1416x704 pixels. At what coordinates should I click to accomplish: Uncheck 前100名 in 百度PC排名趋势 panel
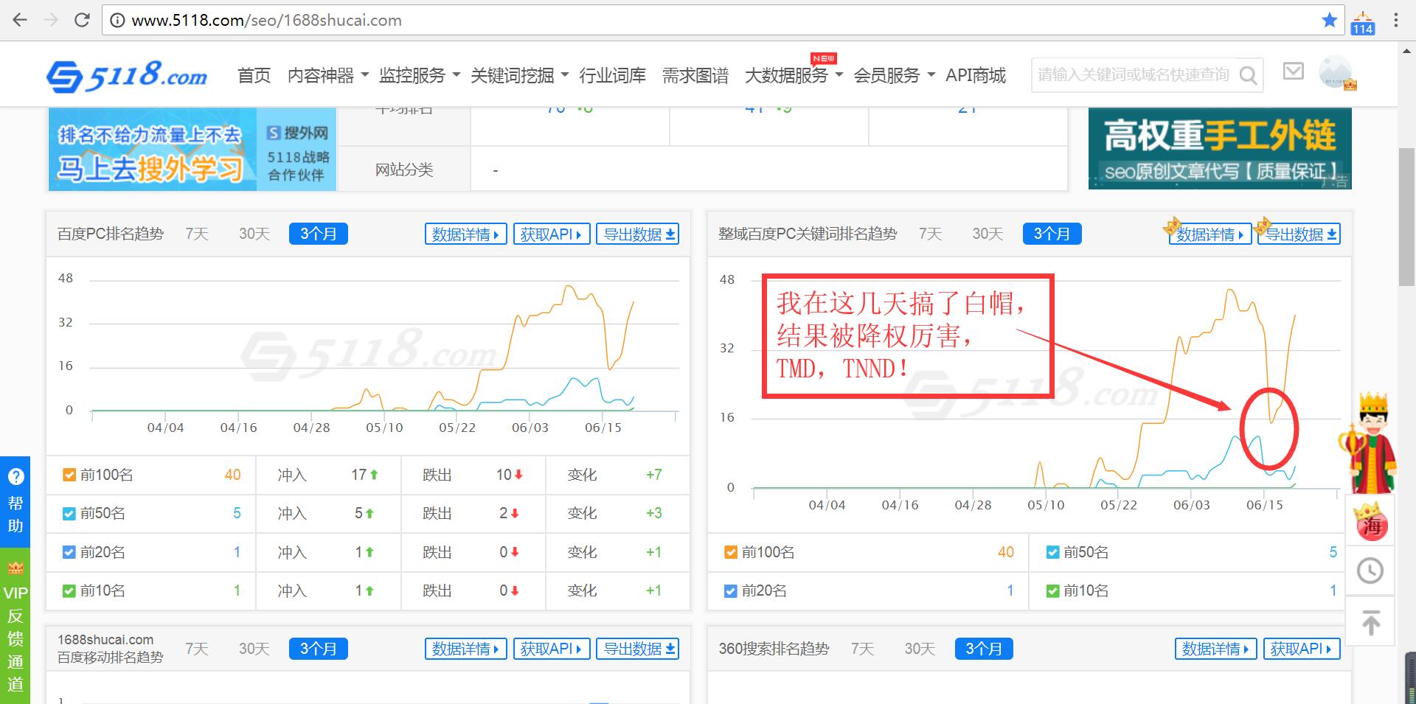[x=70, y=475]
